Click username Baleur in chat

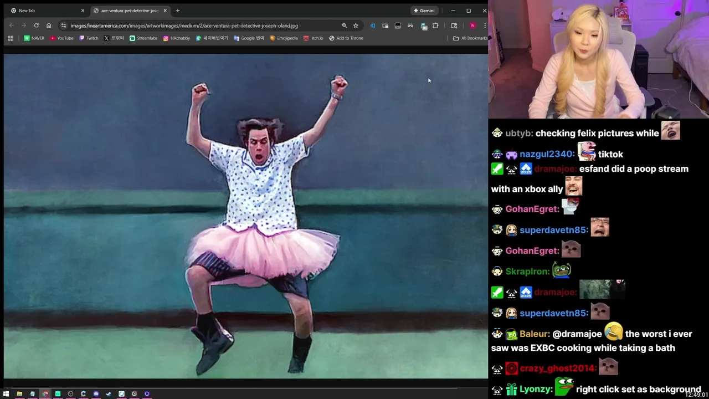[535, 334]
